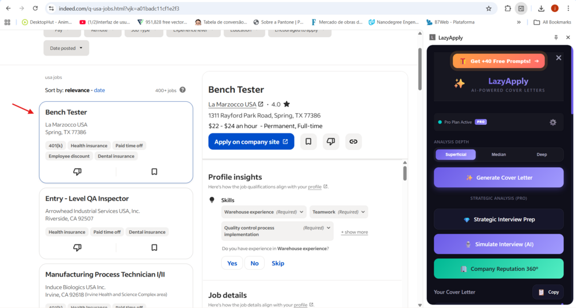Open the Bench Tester job card title

pyautogui.click(x=66, y=112)
